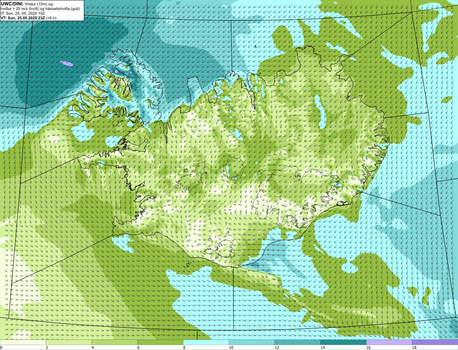Choose the 14–16 m/s dark teal legend swatch

click(x=343, y=342)
